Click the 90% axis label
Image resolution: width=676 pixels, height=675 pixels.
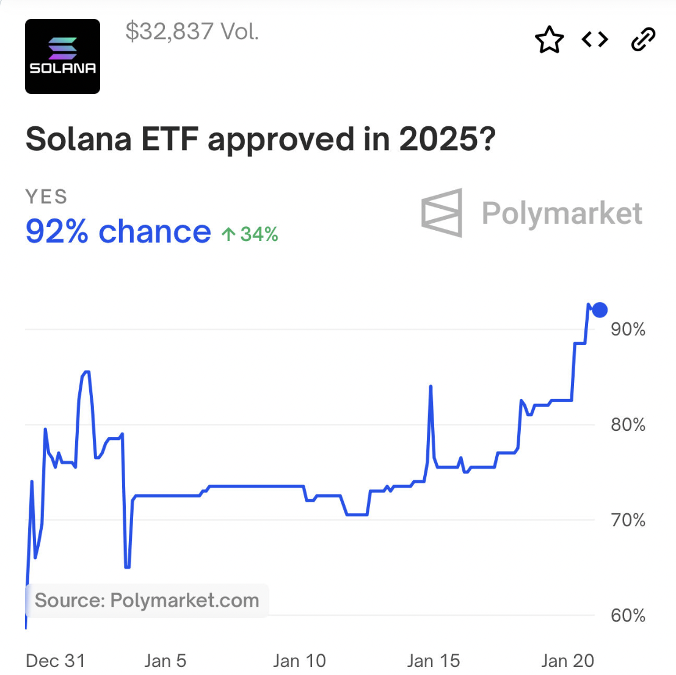[628, 330]
